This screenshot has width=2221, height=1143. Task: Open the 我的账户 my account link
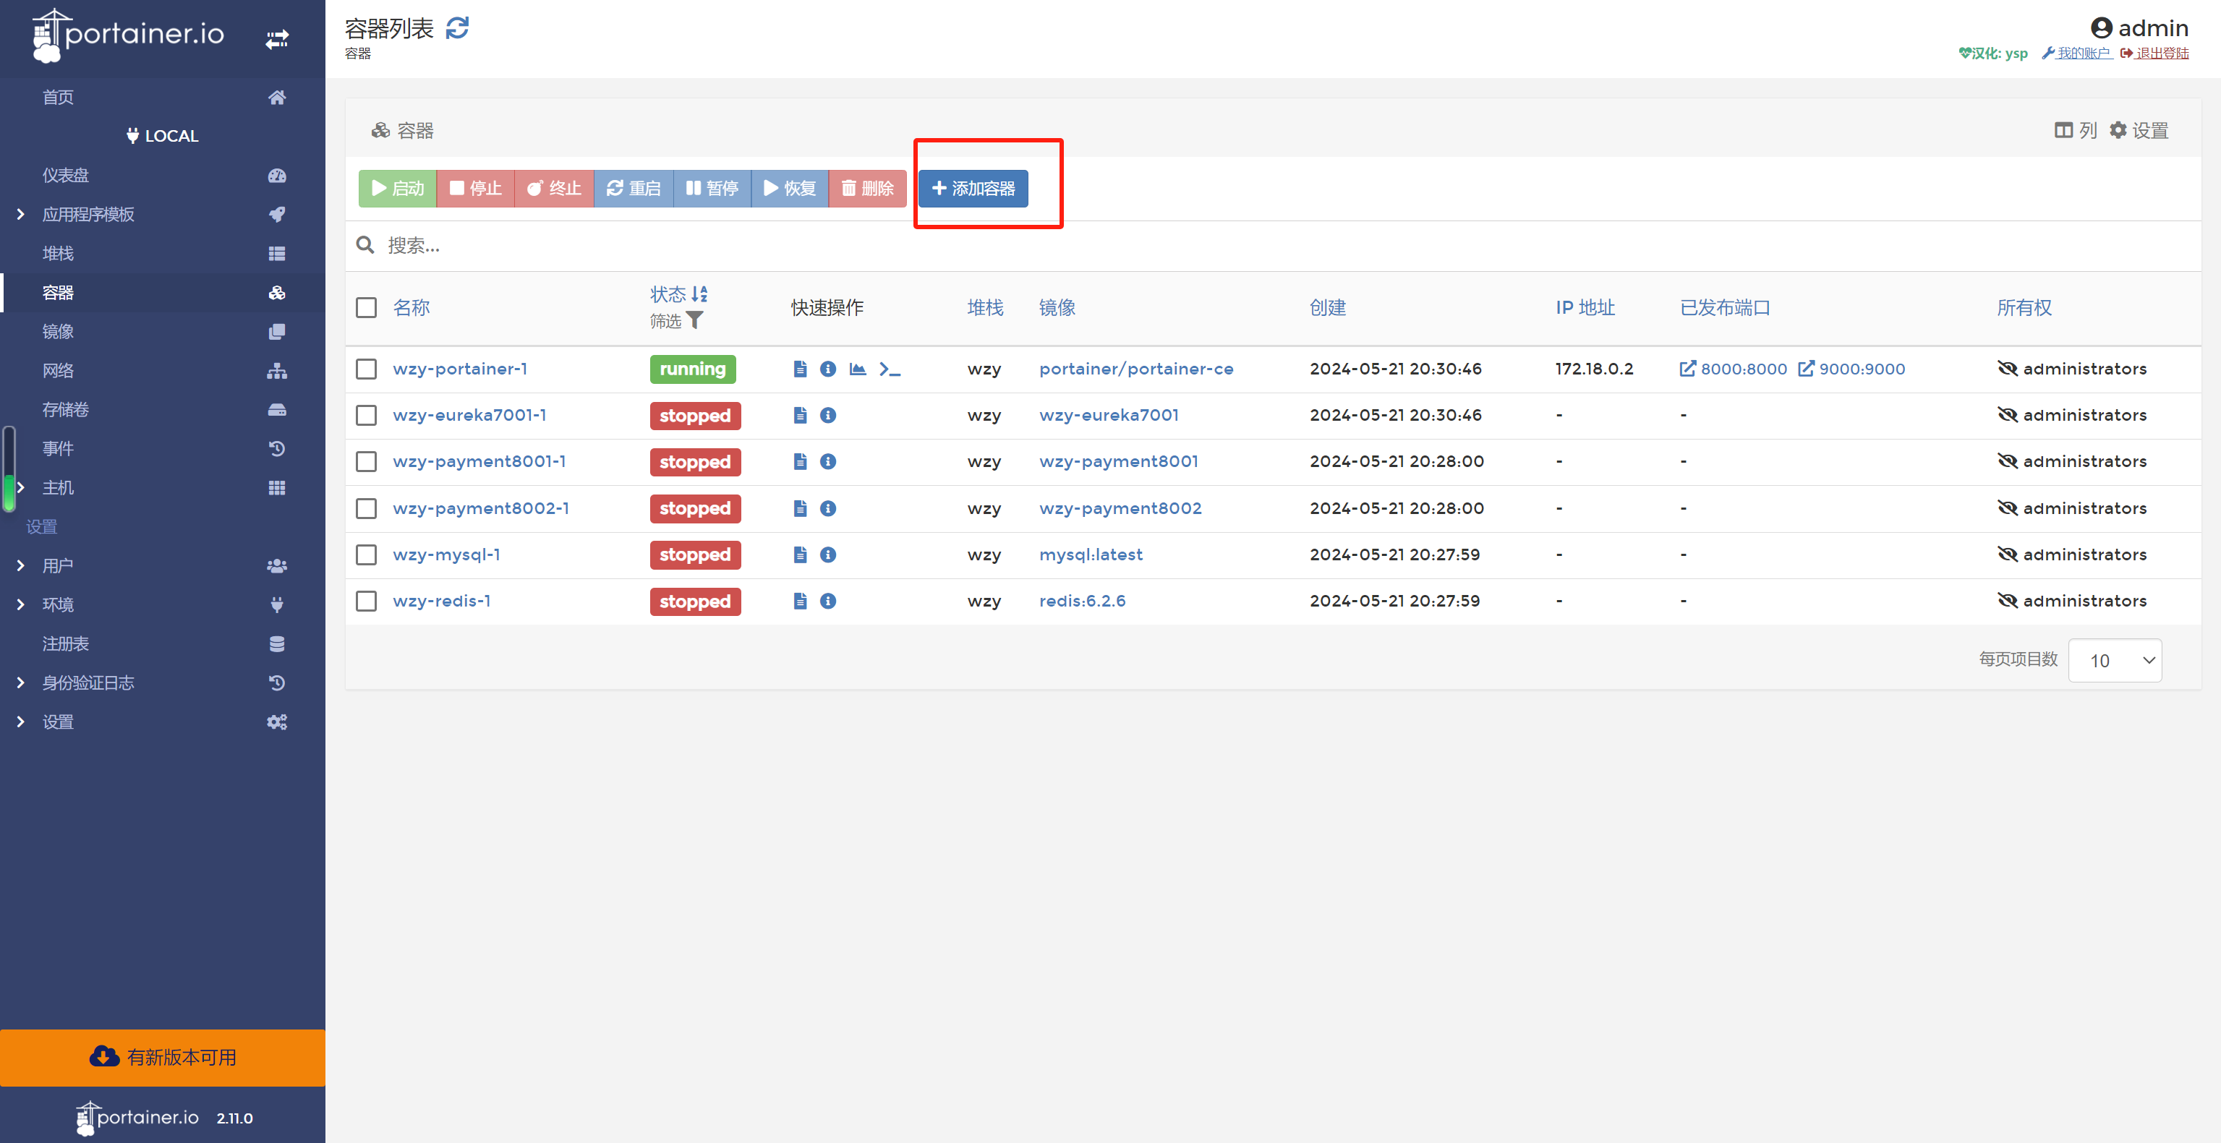(x=2077, y=53)
